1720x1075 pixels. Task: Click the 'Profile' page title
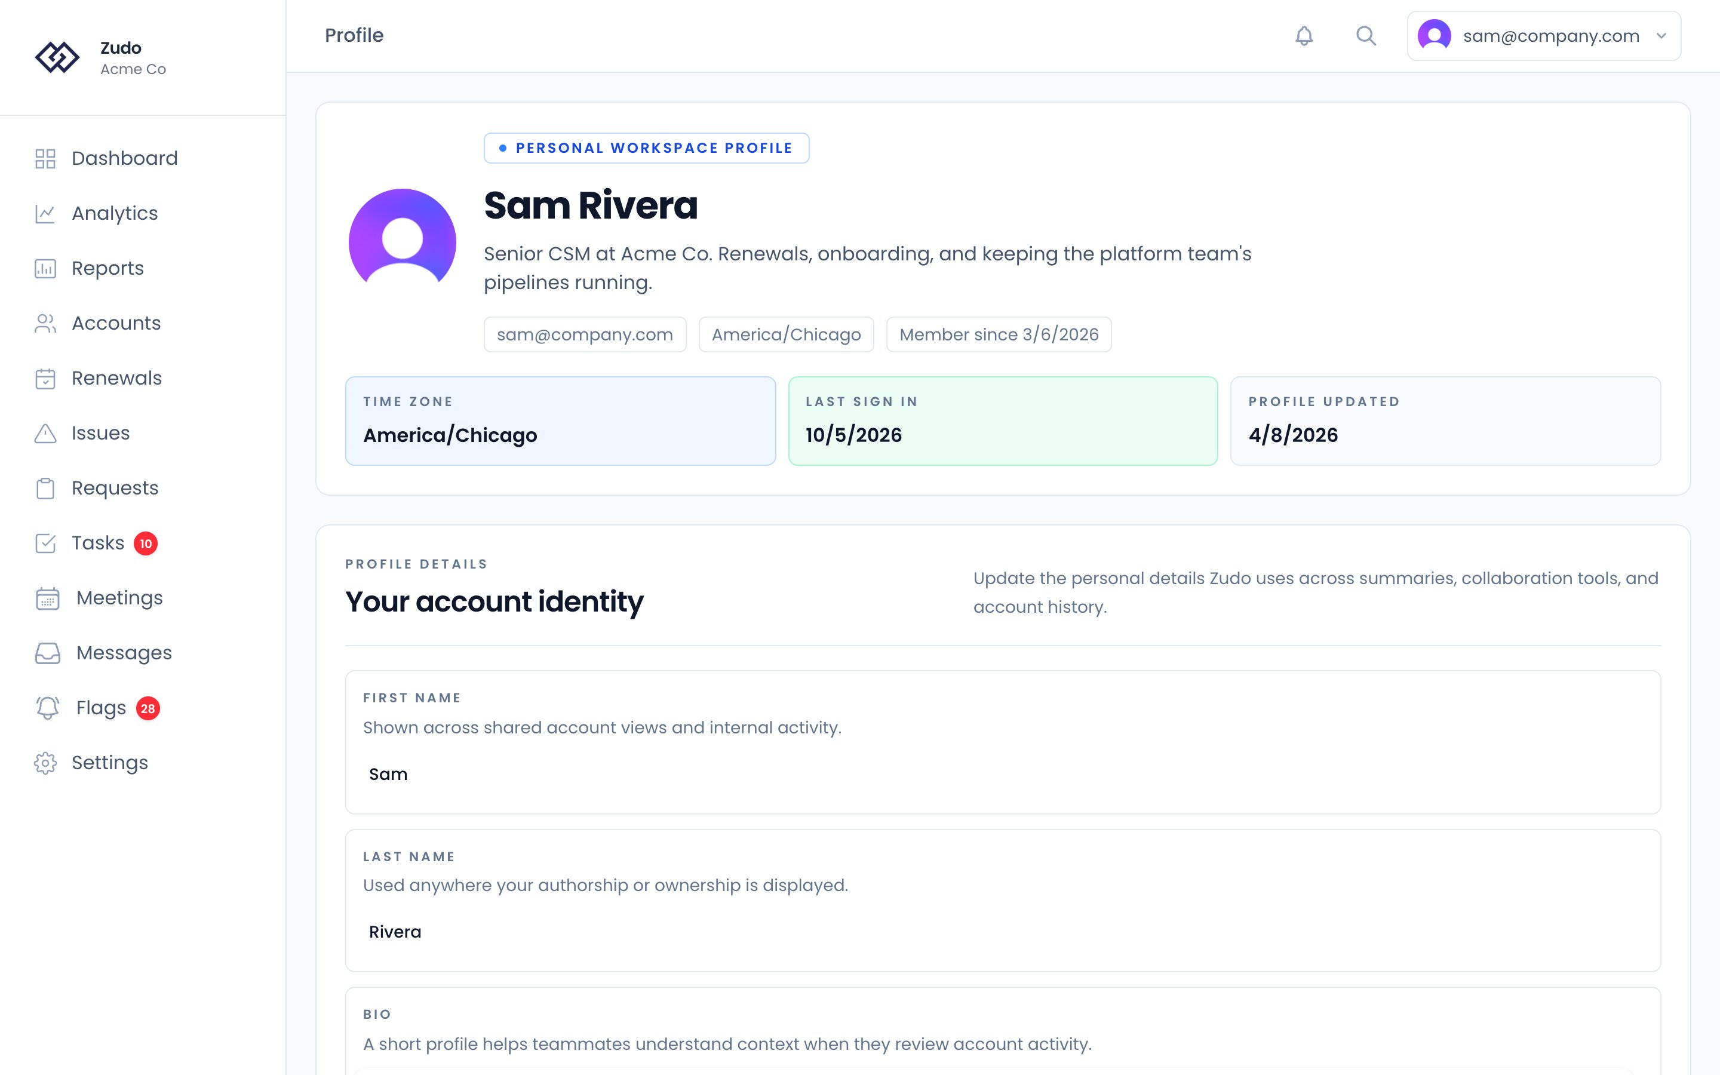pos(354,36)
